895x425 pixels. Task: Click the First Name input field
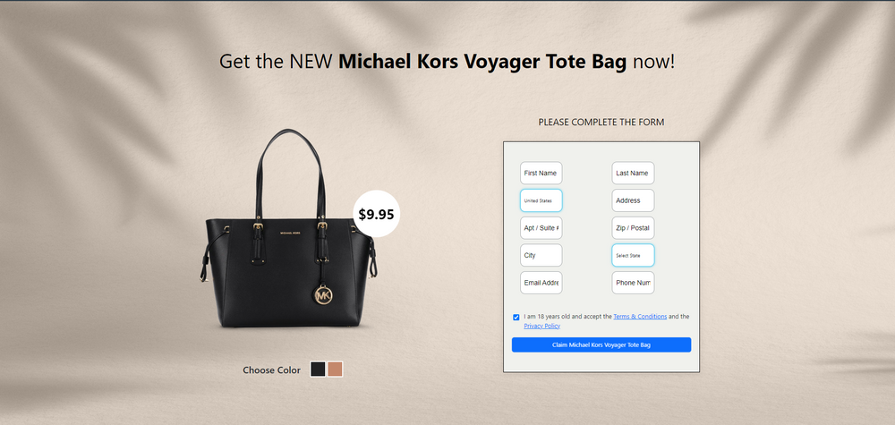coord(541,173)
